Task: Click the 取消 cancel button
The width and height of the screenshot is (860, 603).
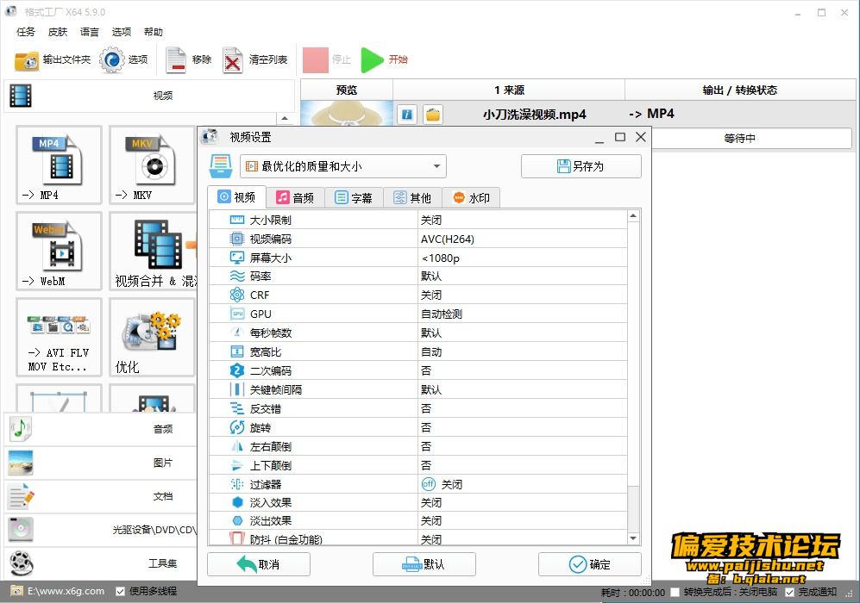Action: 258,564
